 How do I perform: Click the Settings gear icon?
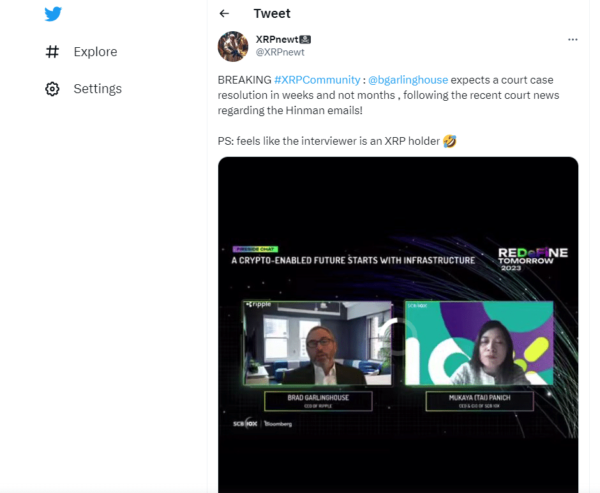click(52, 89)
